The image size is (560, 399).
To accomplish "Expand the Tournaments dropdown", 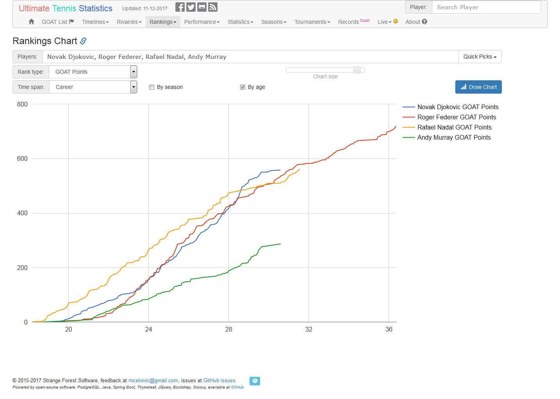I will [x=312, y=22].
